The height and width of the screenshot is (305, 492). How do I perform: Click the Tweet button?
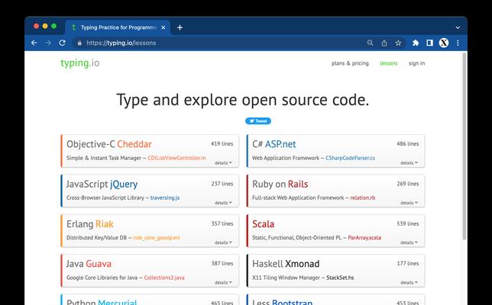point(258,121)
